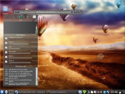This screenshot has width=125, height=94.
Task: Click the 20:46 panel clock
Action: point(114,92)
